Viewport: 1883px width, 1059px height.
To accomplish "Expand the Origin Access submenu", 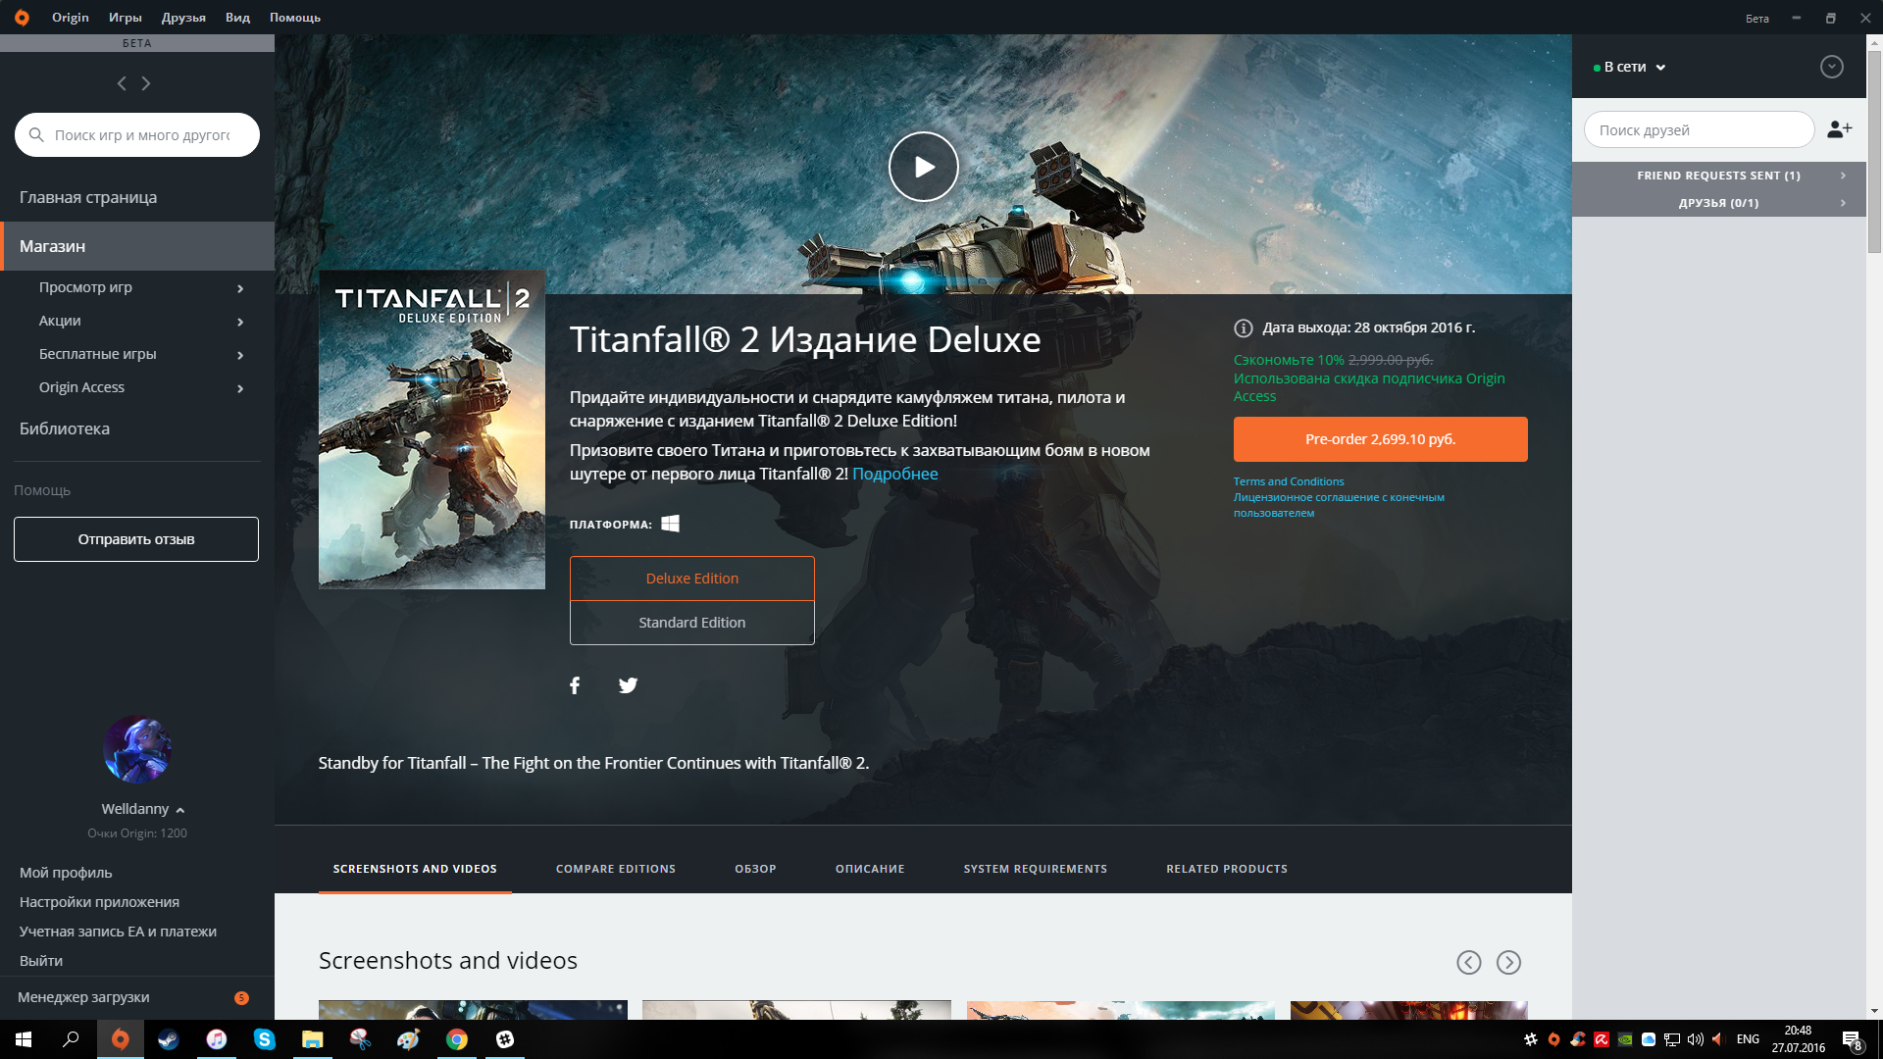I will pyautogui.click(x=240, y=388).
